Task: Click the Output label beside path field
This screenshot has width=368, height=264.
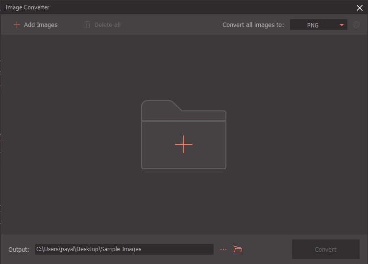Action: (19, 249)
